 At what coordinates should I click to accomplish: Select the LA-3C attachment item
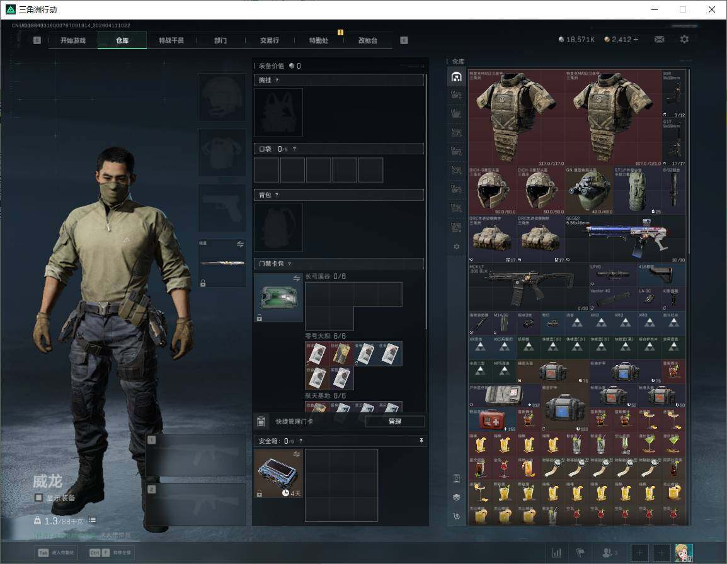[x=650, y=299]
